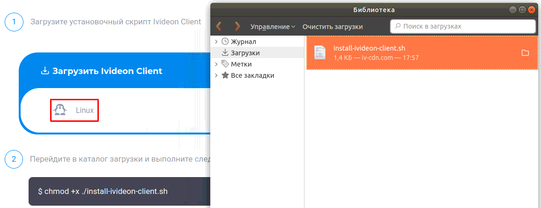Viewport: 541px width, 208px height.
Task: Click the Все закладки label in the sidebar
Action: tap(252, 75)
